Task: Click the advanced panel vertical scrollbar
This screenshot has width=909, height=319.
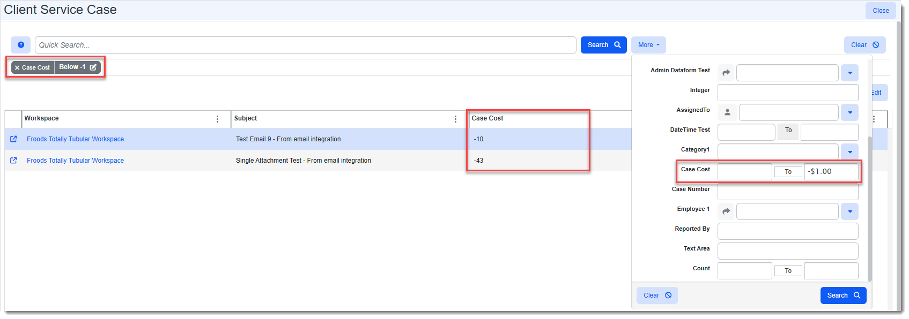Action: tap(869, 209)
